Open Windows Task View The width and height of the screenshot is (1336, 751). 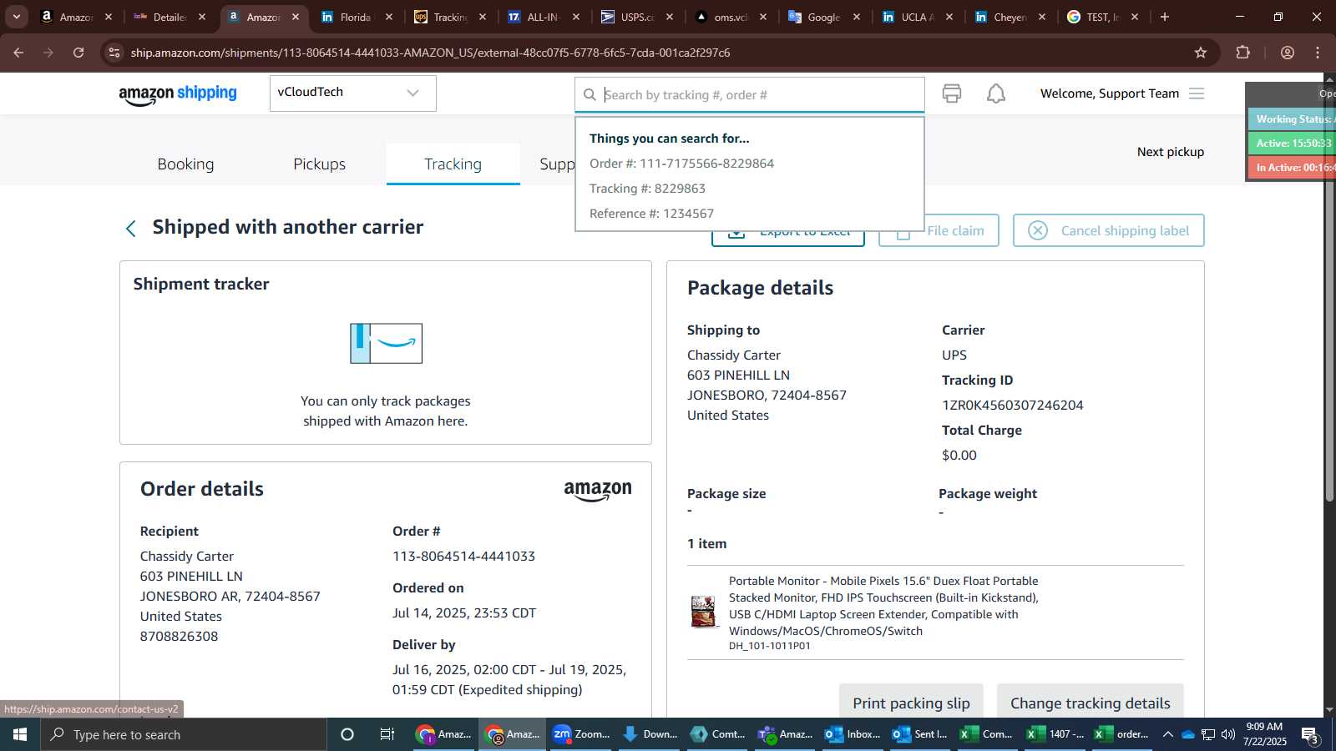(x=387, y=734)
